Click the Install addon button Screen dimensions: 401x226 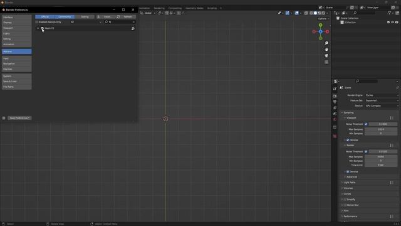(106, 17)
